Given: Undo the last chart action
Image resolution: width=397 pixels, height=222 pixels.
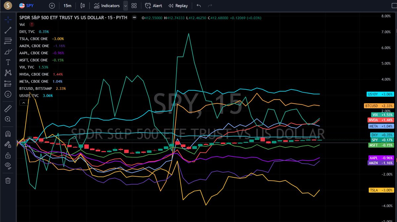Looking at the screenshot, I should click(x=198, y=6).
